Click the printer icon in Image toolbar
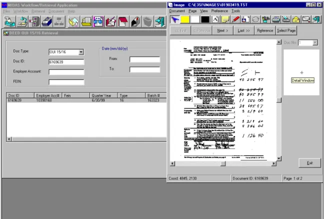Screen dimensions: 328x219 [275, 19]
